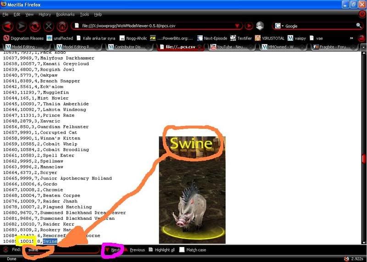Viewport: 367px width, 262px height.
Task: Click the Junior Apothecary Holland row
Action: click(57, 178)
